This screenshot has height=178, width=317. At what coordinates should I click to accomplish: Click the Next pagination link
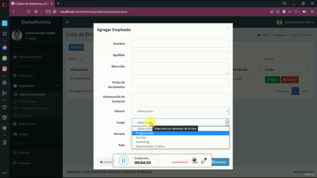pyautogui.click(x=305, y=91)
